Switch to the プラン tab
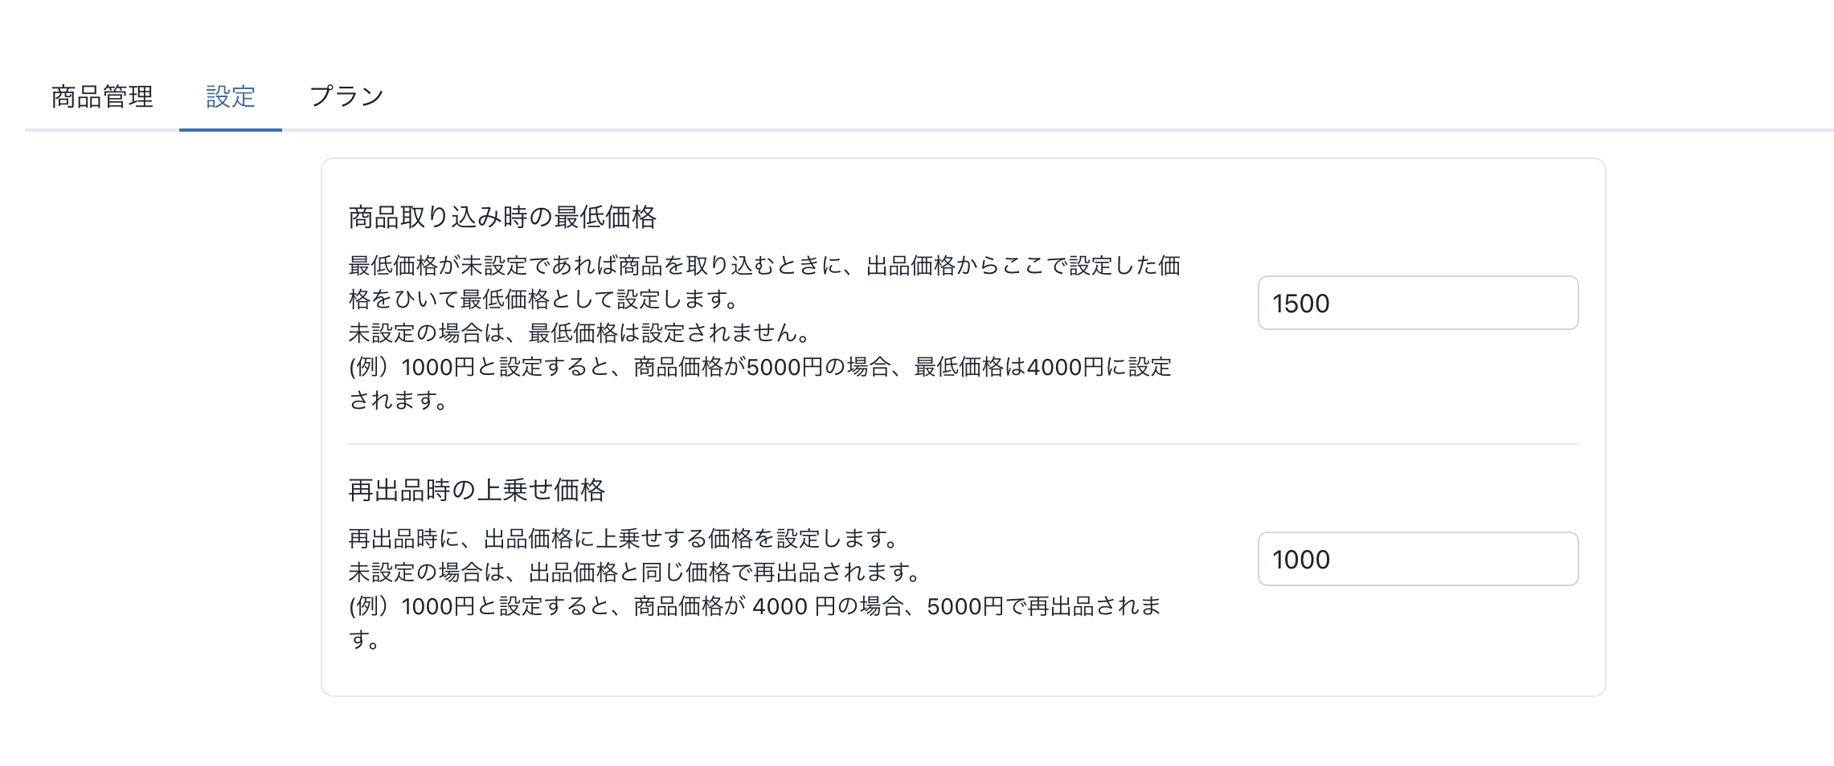This screenshot has height=766, width=1834. pyautogui.click(x=346, y=97)
